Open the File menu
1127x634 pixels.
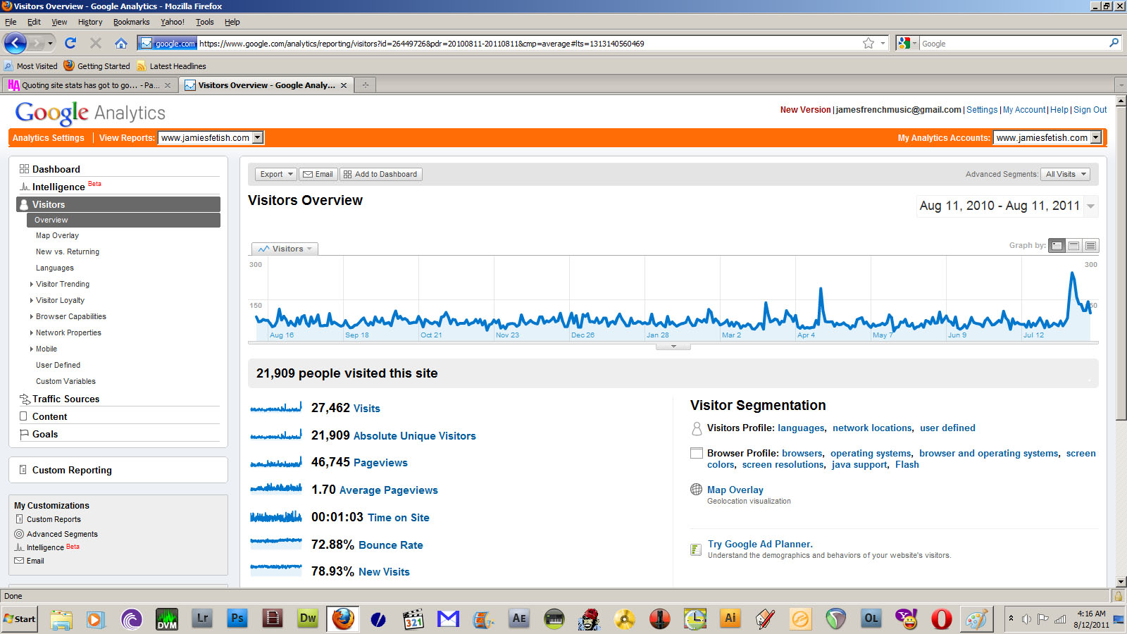[x=11, y=22]
